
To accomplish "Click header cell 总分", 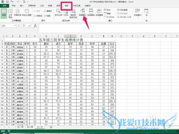I will coord(112,44).
